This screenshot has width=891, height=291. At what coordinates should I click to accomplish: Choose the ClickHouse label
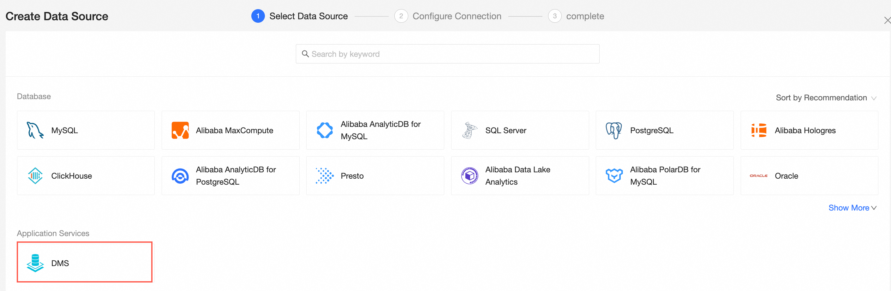click(x=72, y=176)
